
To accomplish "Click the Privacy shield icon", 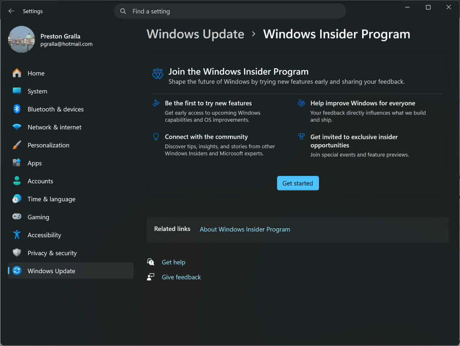I will 17,253.
